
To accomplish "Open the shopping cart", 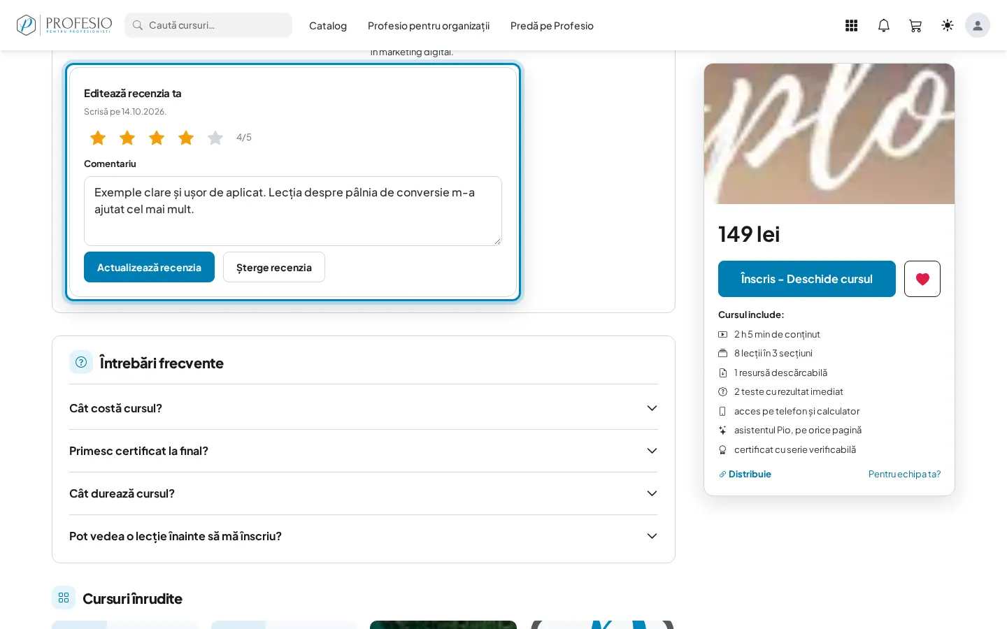I will [915, 26].
